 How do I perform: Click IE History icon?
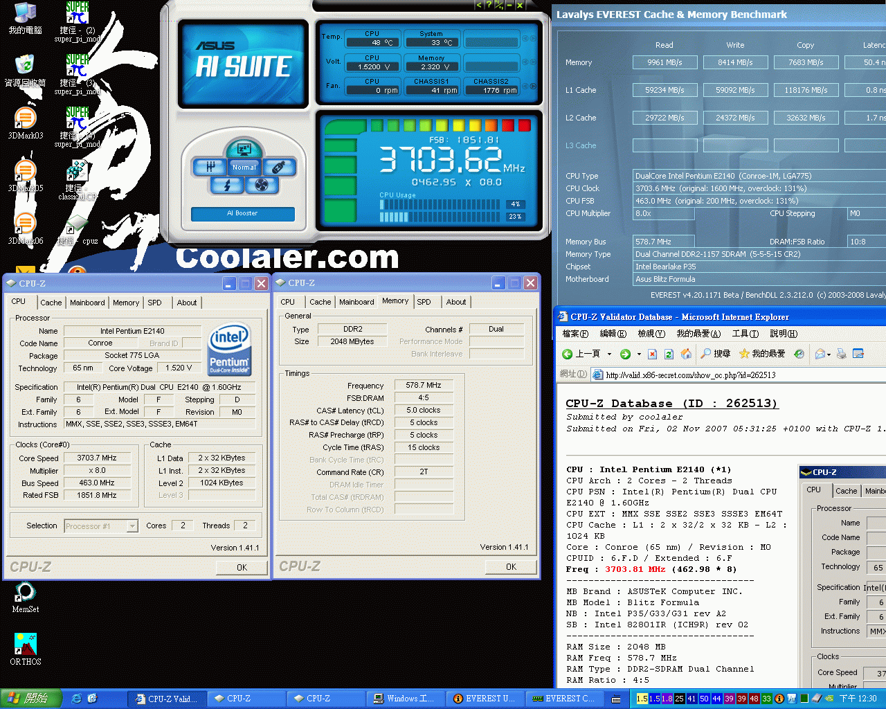pos(799,354)
